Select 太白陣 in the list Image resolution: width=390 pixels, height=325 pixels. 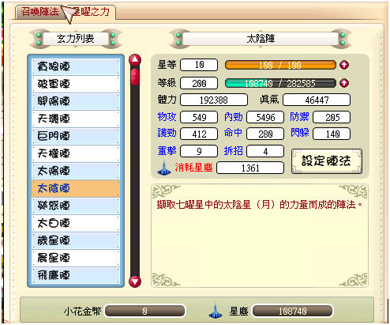[x=76, y=223]
